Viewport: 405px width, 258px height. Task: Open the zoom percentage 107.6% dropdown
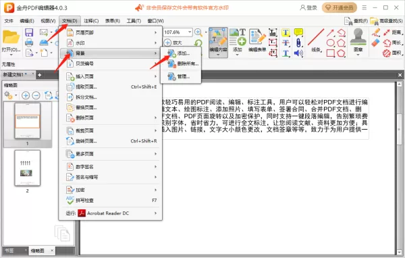190,32
